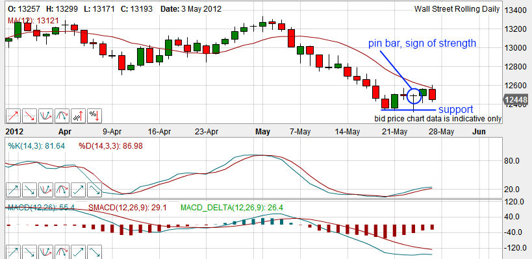
Task: Click the rising check-arrow icon in MACD panel
Action: pos(79,253)
